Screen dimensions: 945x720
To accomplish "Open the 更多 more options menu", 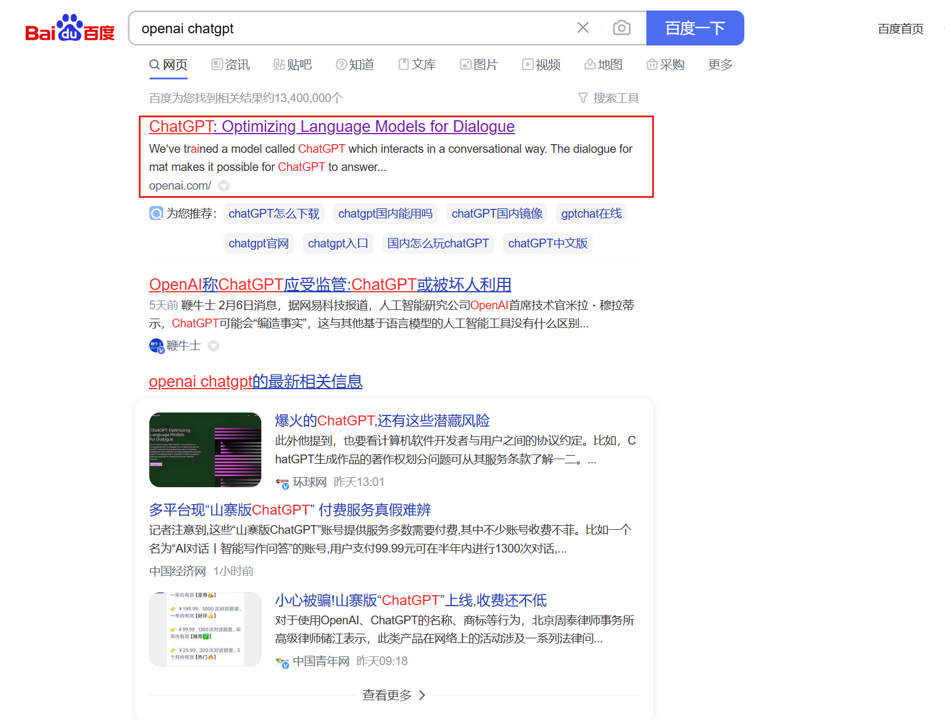I will point(719,65).
